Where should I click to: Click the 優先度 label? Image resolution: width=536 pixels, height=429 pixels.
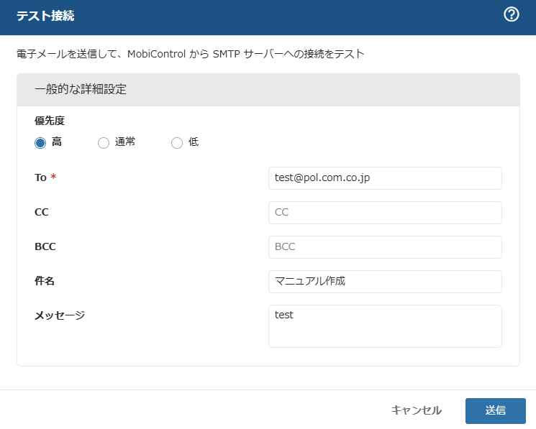50,121
